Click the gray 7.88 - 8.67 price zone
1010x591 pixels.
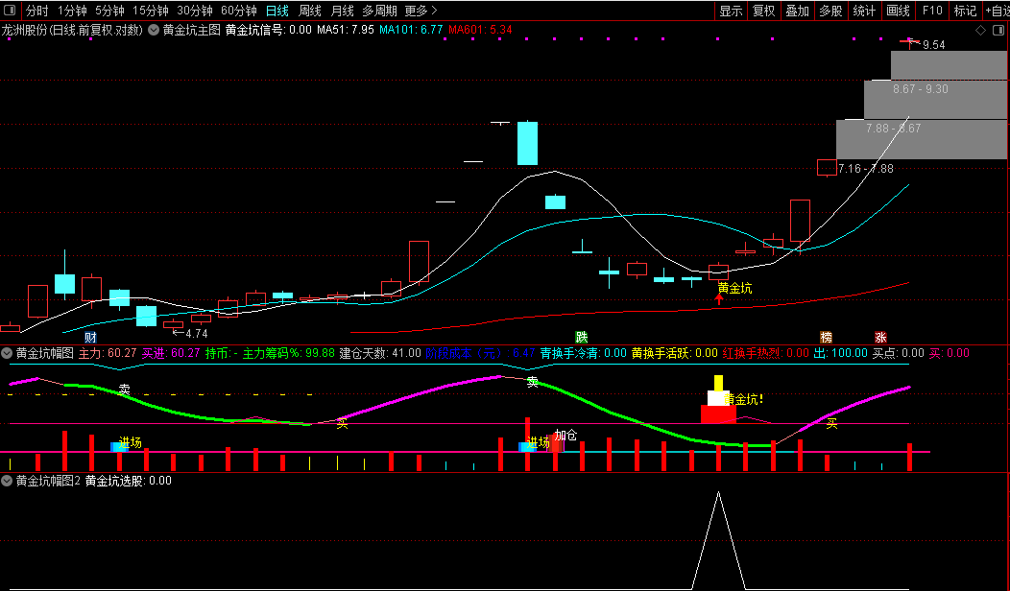point(921,139)
